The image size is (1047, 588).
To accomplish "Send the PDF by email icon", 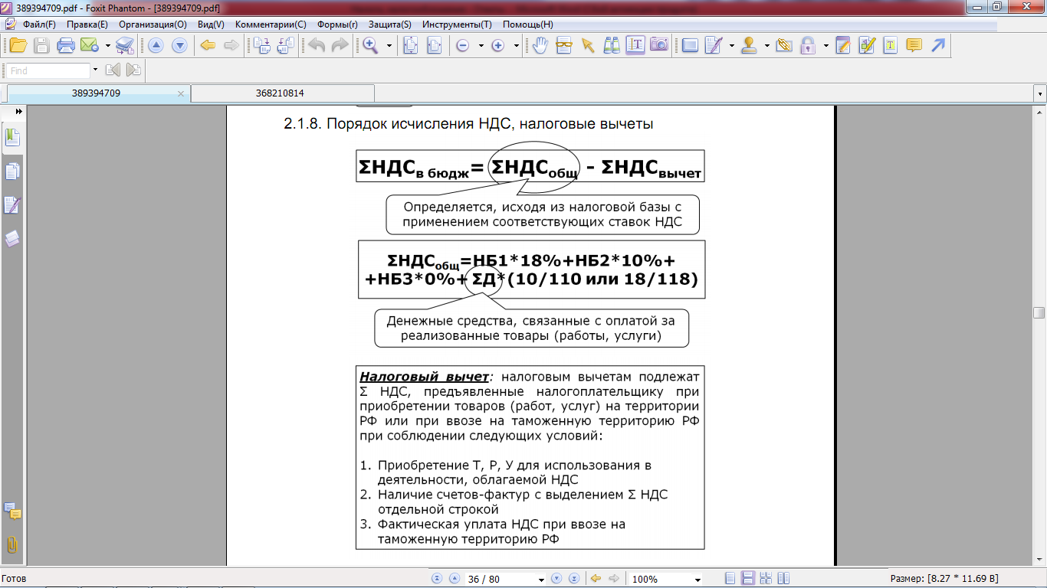I will point(90,45).
